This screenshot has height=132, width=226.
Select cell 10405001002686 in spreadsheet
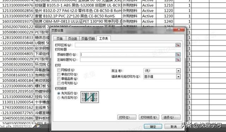pyautogui.click(x=17, y=118)
